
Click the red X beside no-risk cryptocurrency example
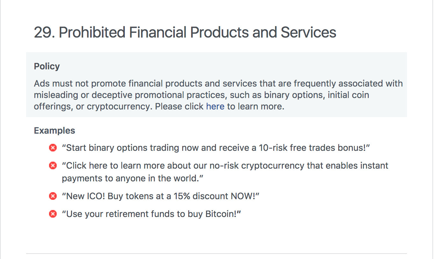[x=53, y=165]
